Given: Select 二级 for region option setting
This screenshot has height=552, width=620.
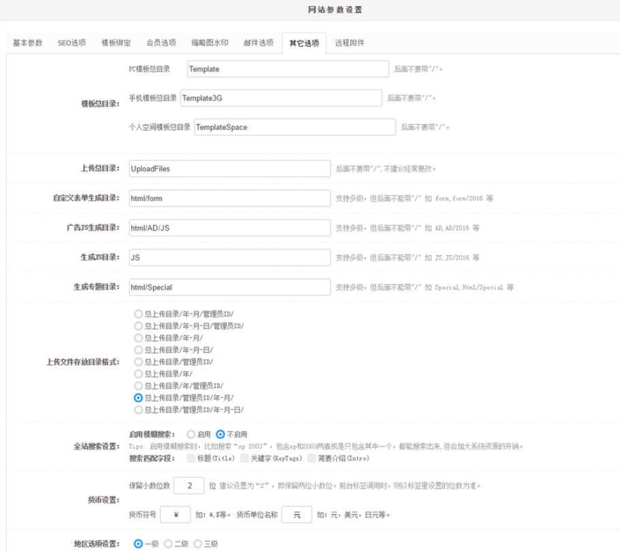Looking at the screenshot, I should click(168, 544).
